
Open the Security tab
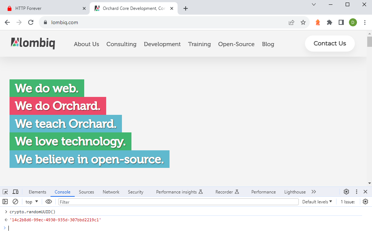coord(135,192)
